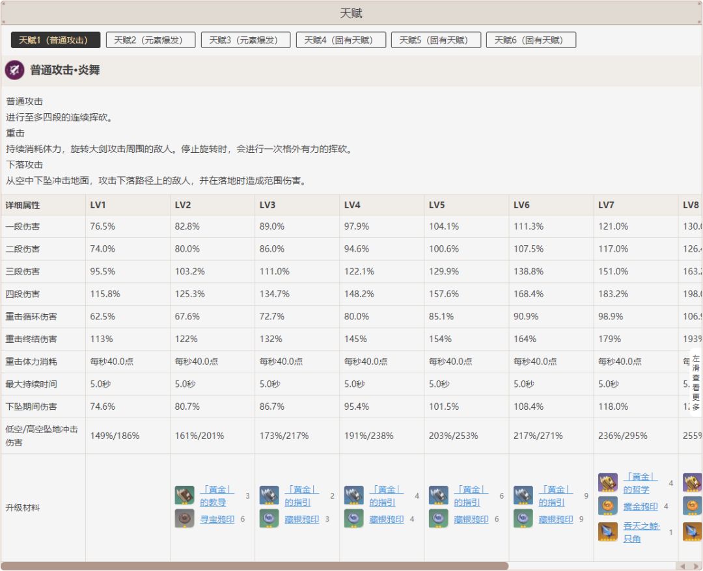Click the 藏银鸦印 icon in LV6 column

pos(523,518)
